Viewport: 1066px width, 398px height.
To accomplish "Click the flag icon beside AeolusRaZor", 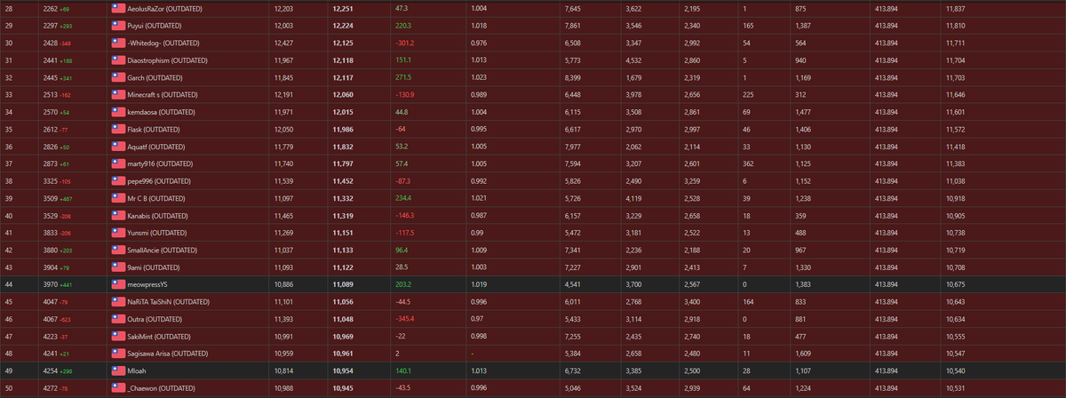I will pos(118,8).
